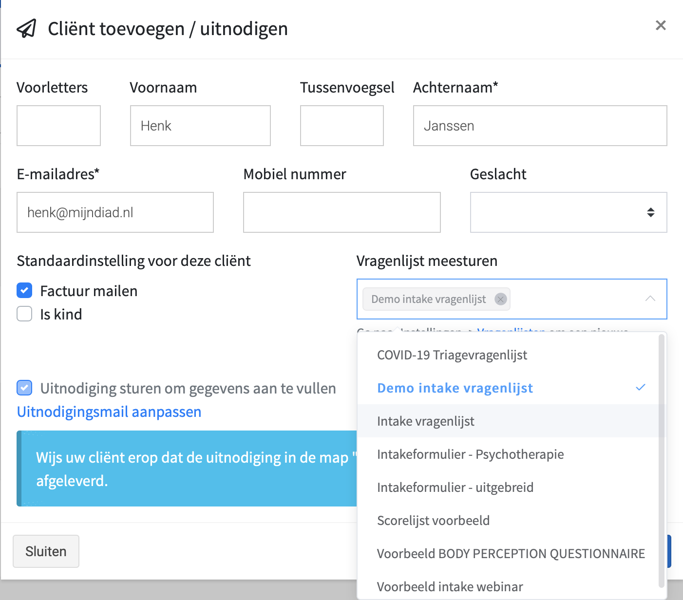Select COVID-19 Triagevragenlijst from the list

452,355
